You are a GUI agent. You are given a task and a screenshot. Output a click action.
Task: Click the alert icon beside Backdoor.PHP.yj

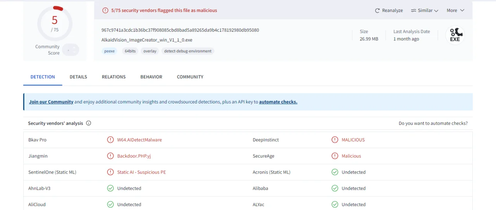coord(110,156)
